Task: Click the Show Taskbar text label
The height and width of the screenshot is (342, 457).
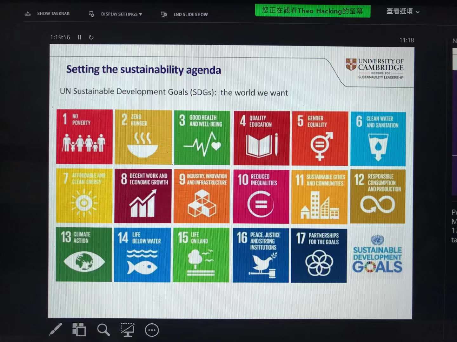Action: coord(53,14)
